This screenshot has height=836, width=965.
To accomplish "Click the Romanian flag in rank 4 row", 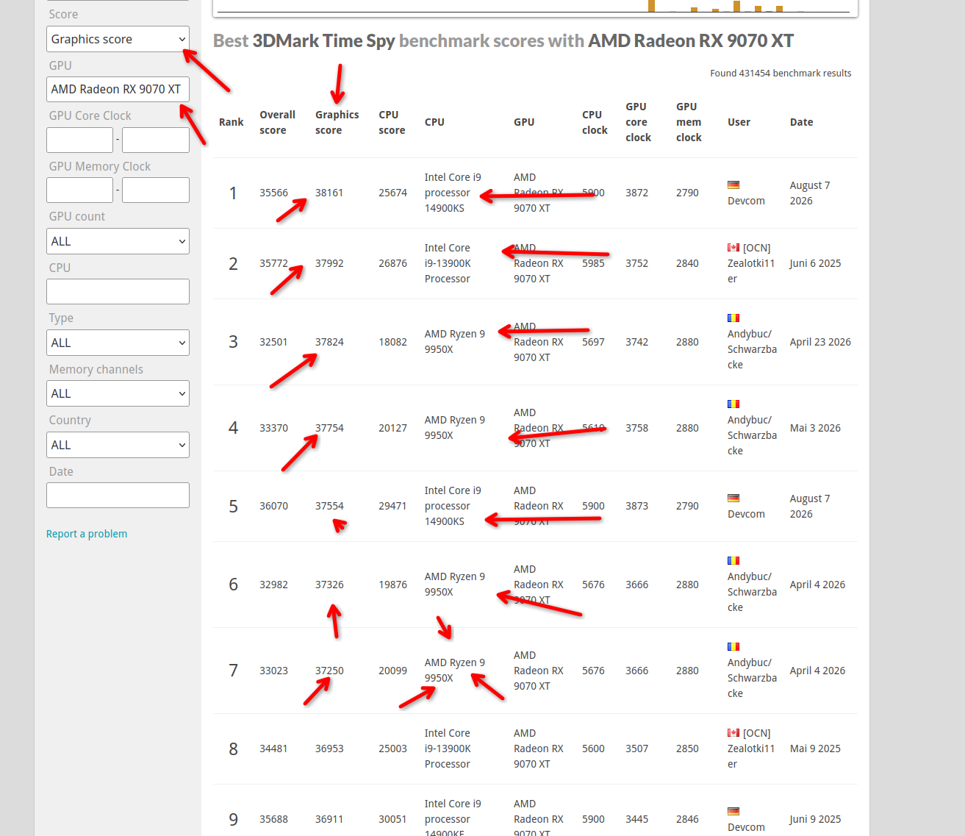I will click(733, 404).
